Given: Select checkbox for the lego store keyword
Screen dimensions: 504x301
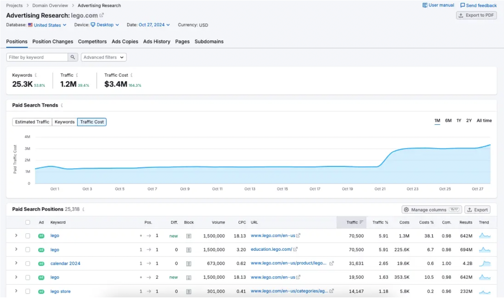Looking at the screenshot, I should pyautogui.click(x=28, y=291).
